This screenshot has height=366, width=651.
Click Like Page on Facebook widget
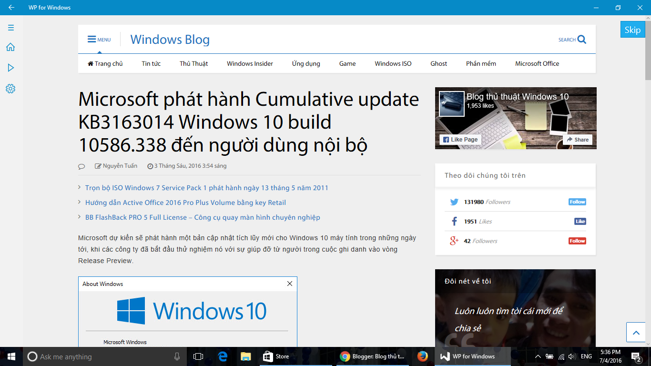click(460, 140)
